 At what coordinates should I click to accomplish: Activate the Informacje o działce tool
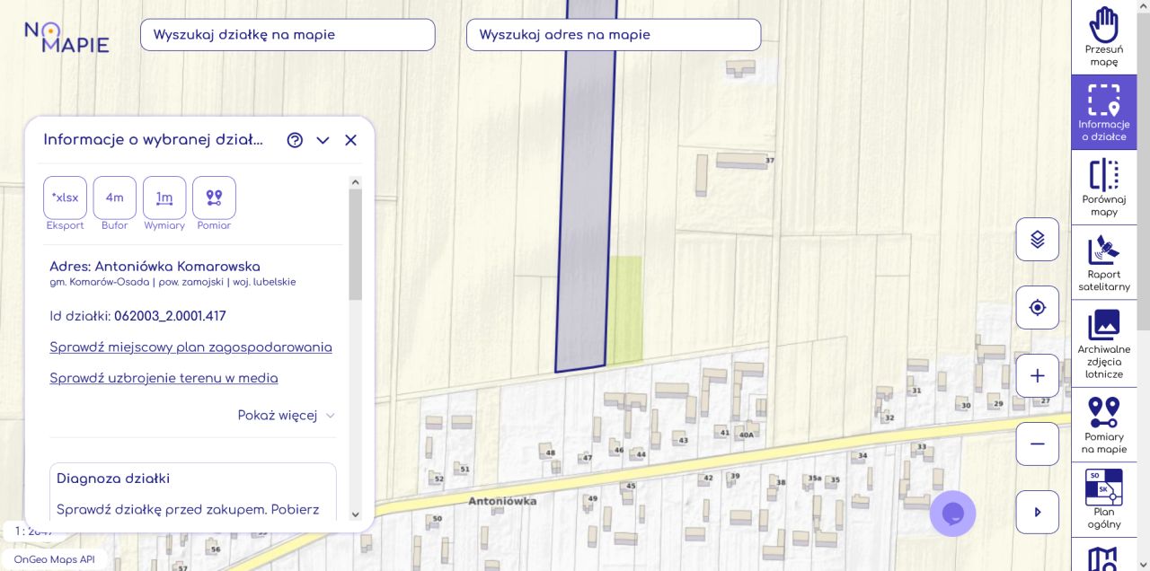(1104, 112)
